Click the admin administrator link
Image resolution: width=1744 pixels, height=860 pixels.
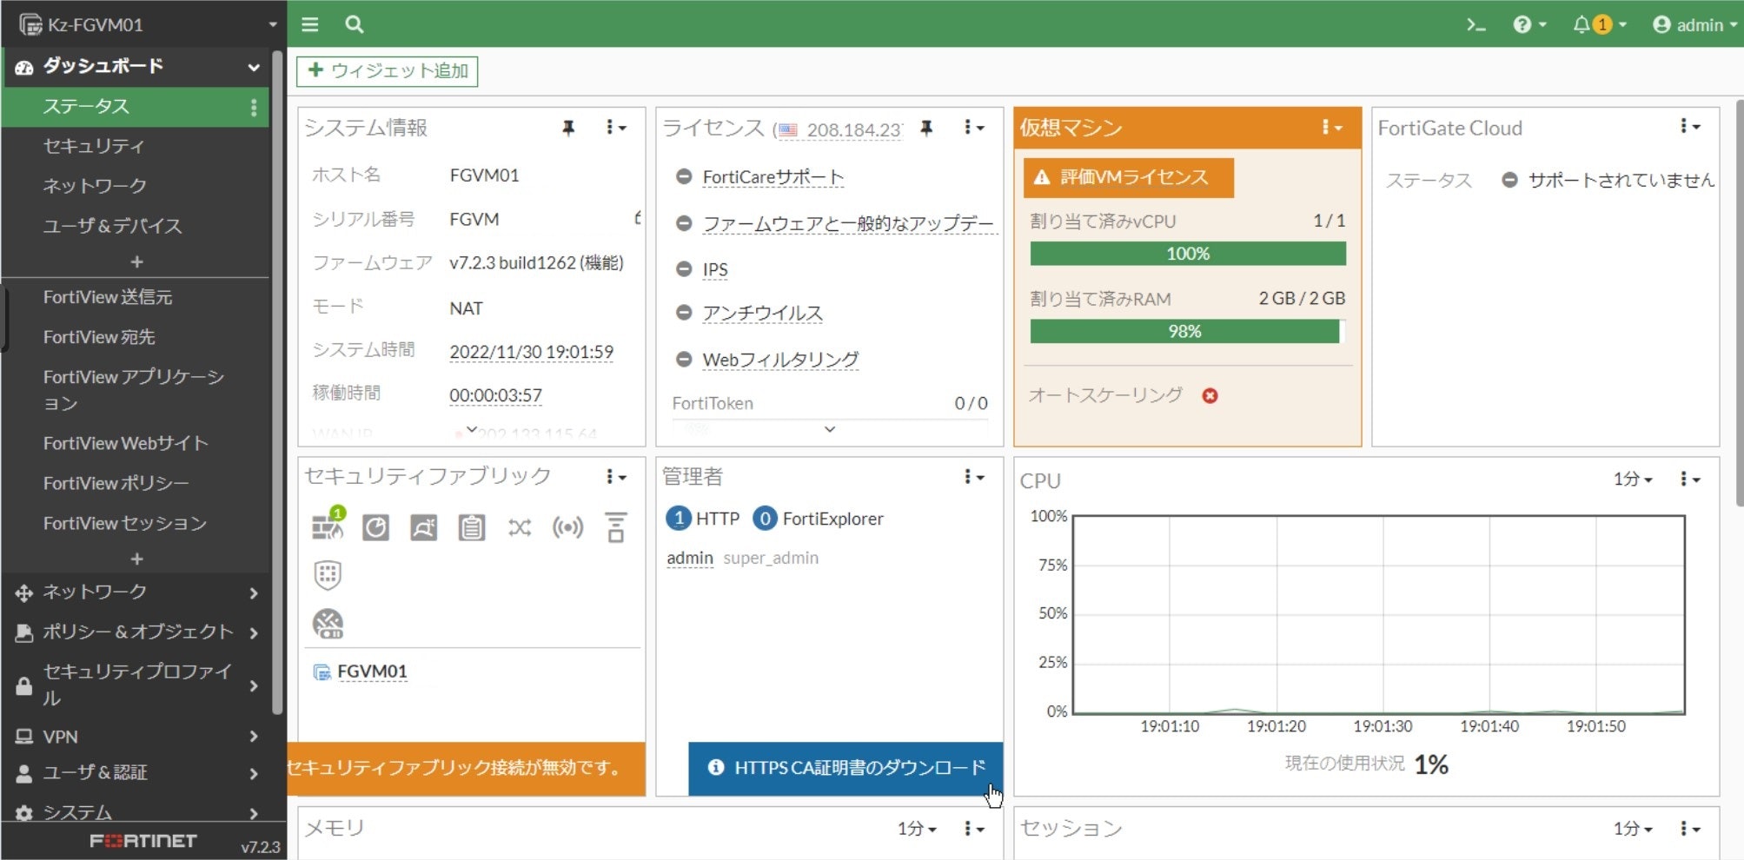(x=690, y=558)
